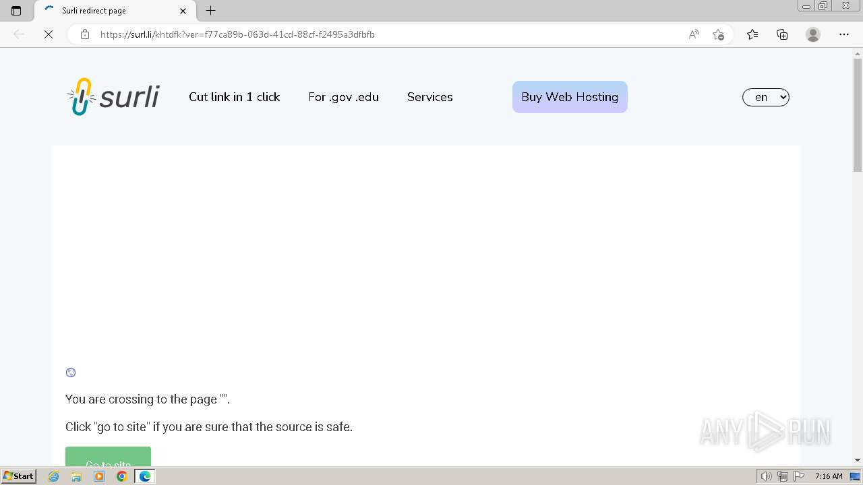Open Chrome from taskbar

(122, 476)
